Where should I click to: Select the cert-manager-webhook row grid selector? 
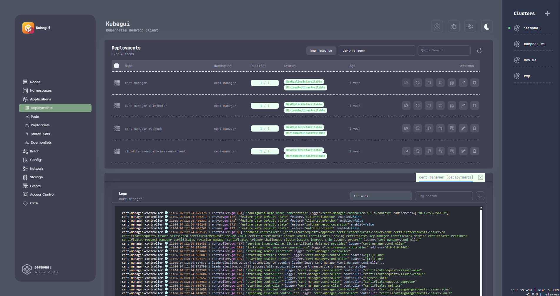pos(117,129)
